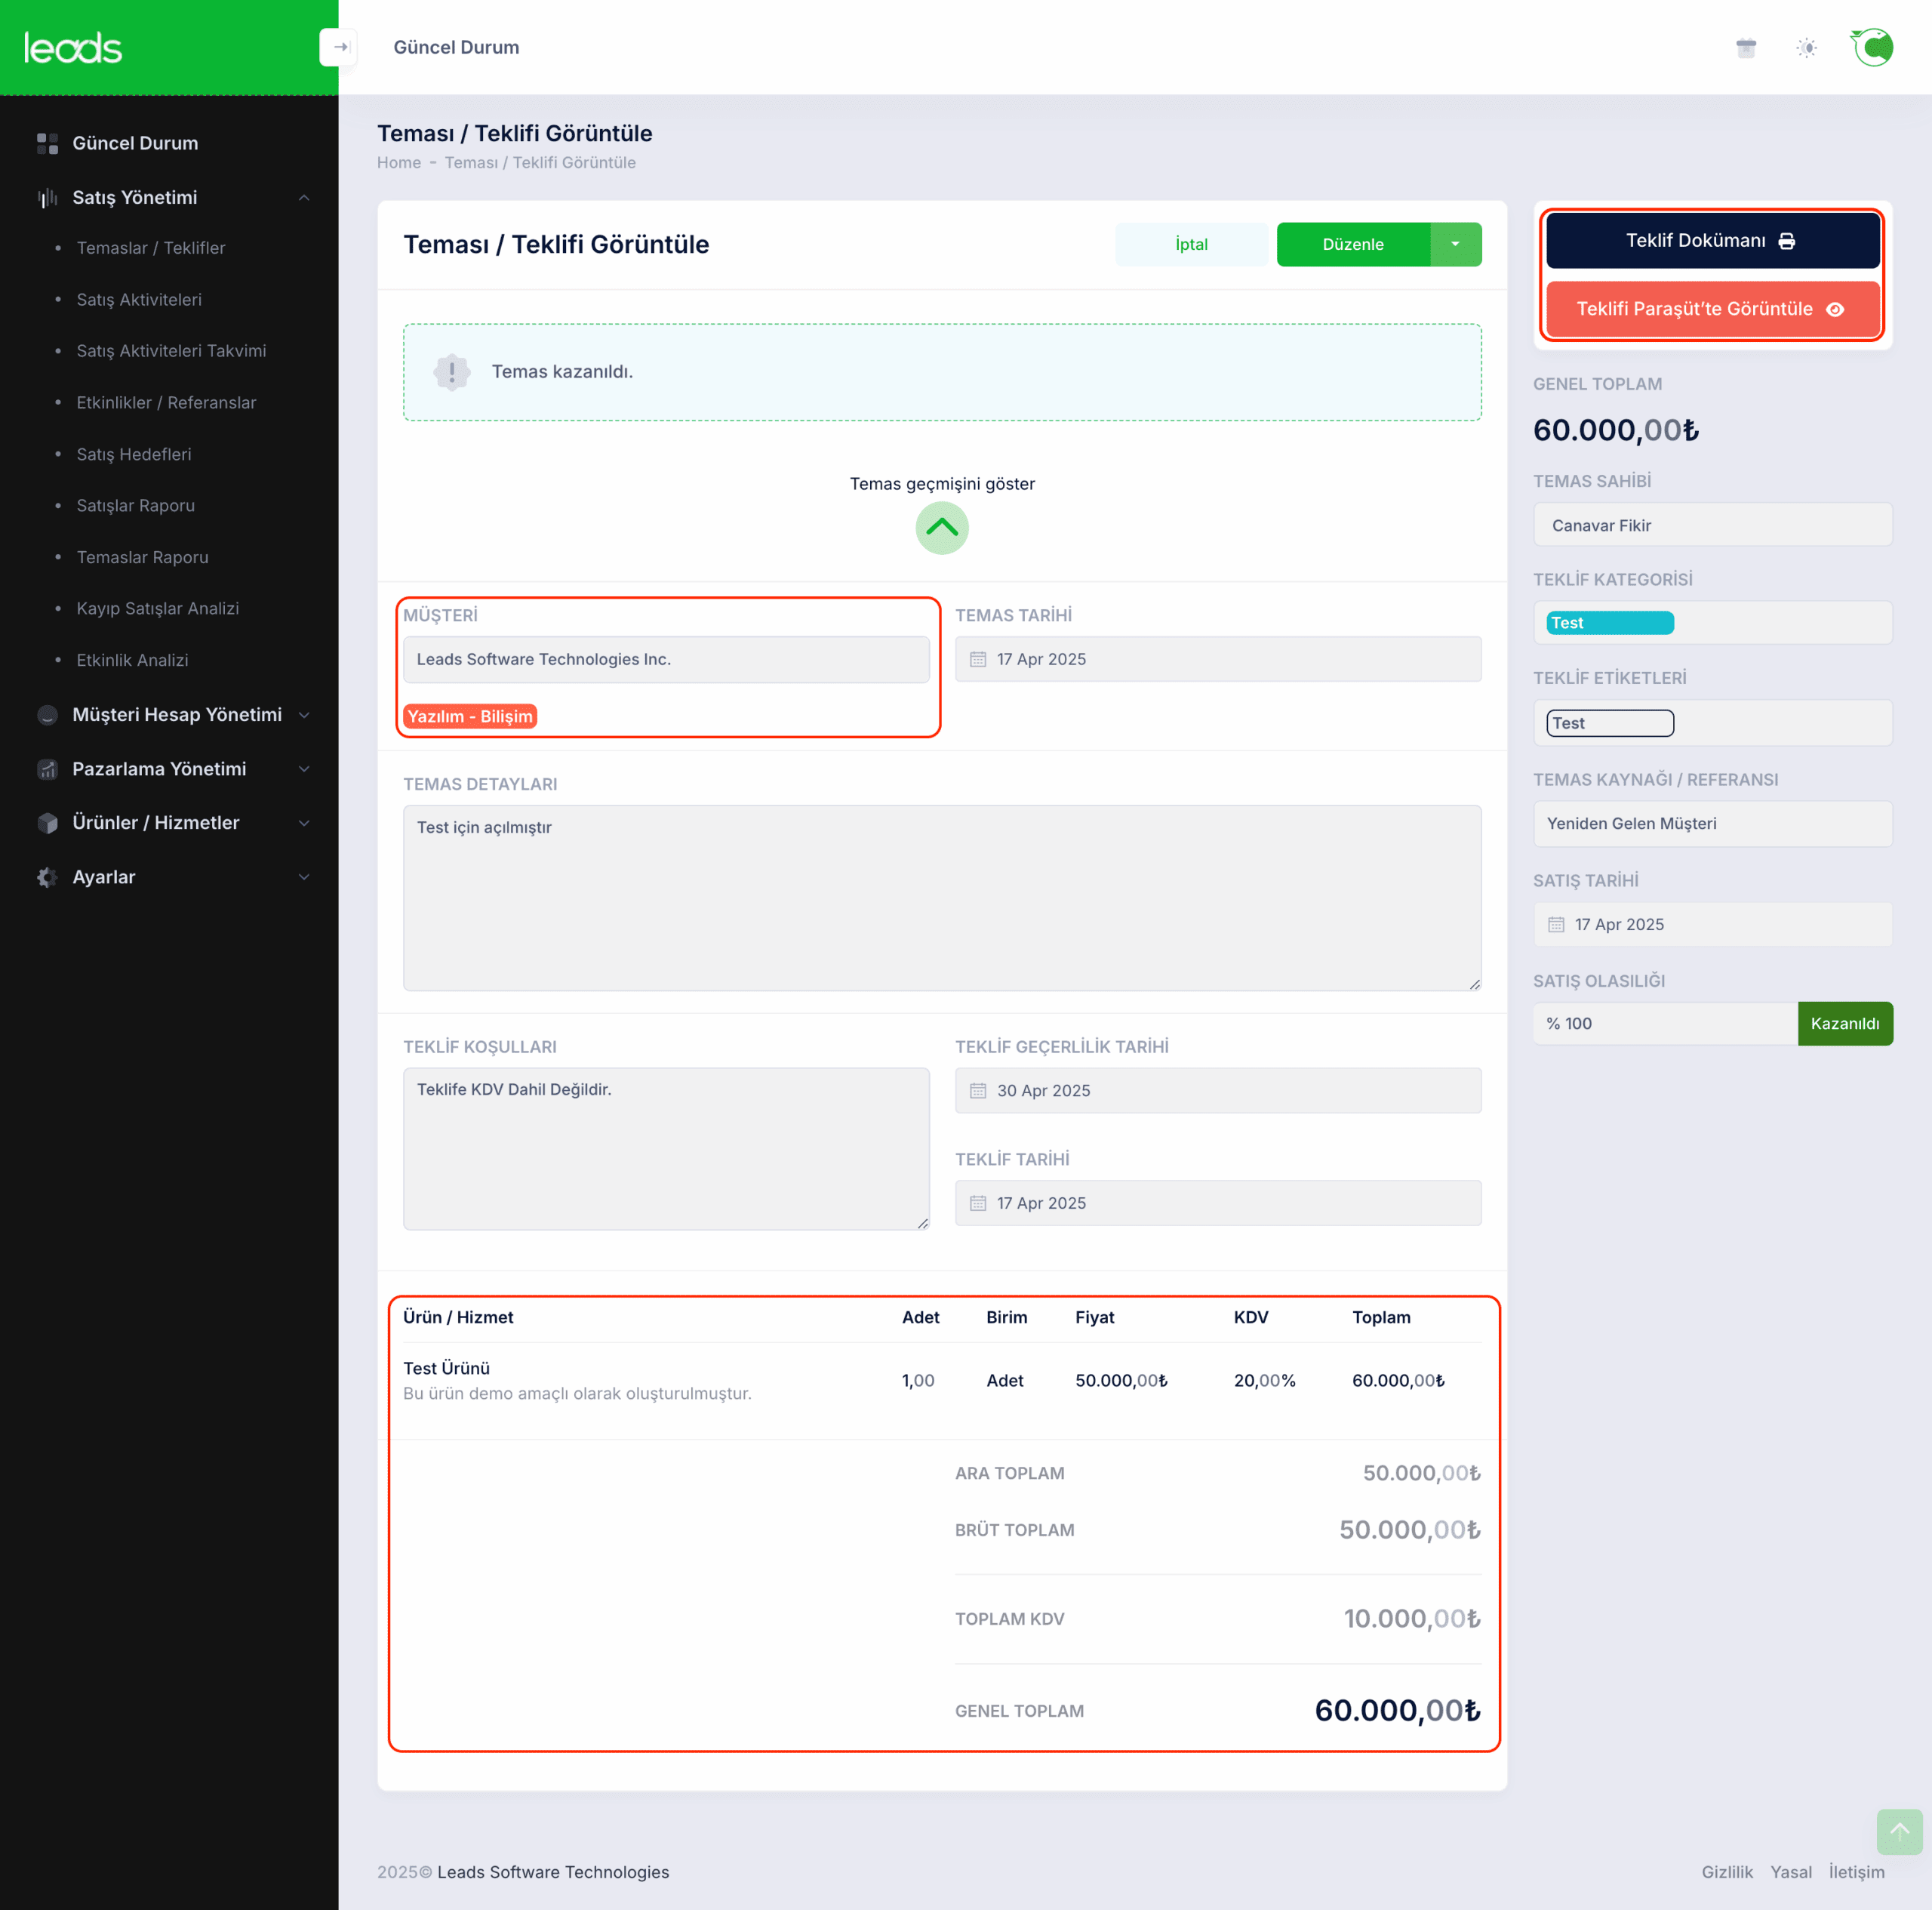The height and width of the screenshot is (1910, 1932).
Task: Click the Ayarlar gear icon
Action: pos(47,876)
